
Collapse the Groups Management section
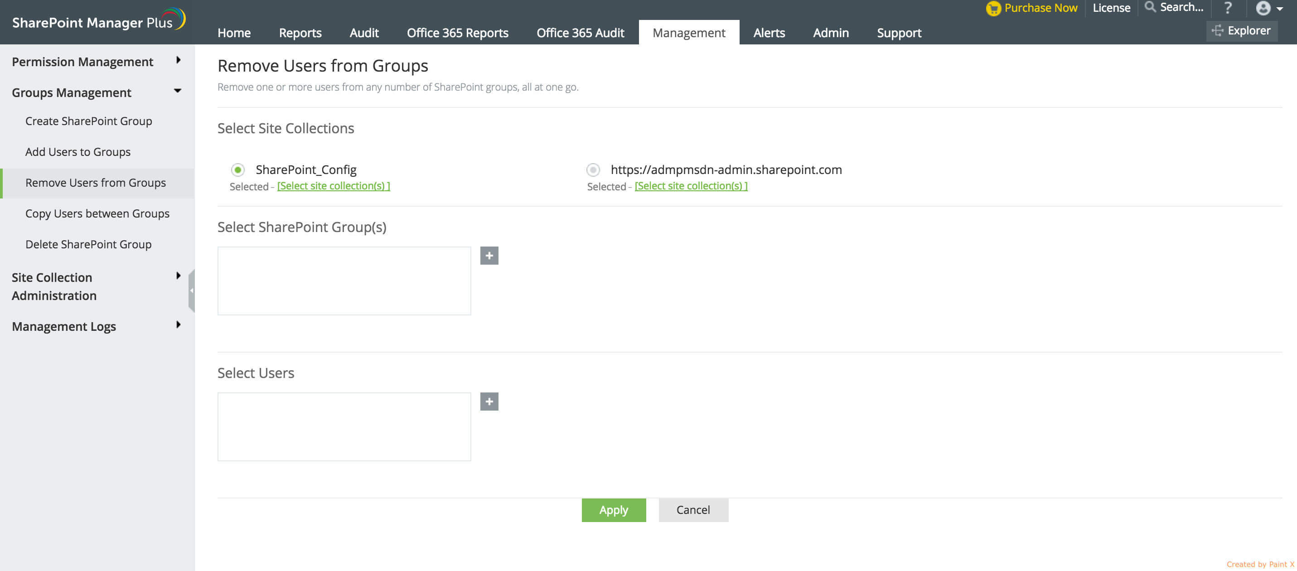click(x=177, y=91)
